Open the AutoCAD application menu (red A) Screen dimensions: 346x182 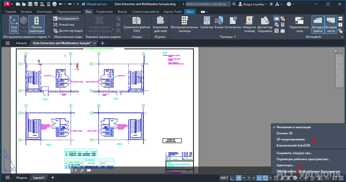click(x=8, y=4)
